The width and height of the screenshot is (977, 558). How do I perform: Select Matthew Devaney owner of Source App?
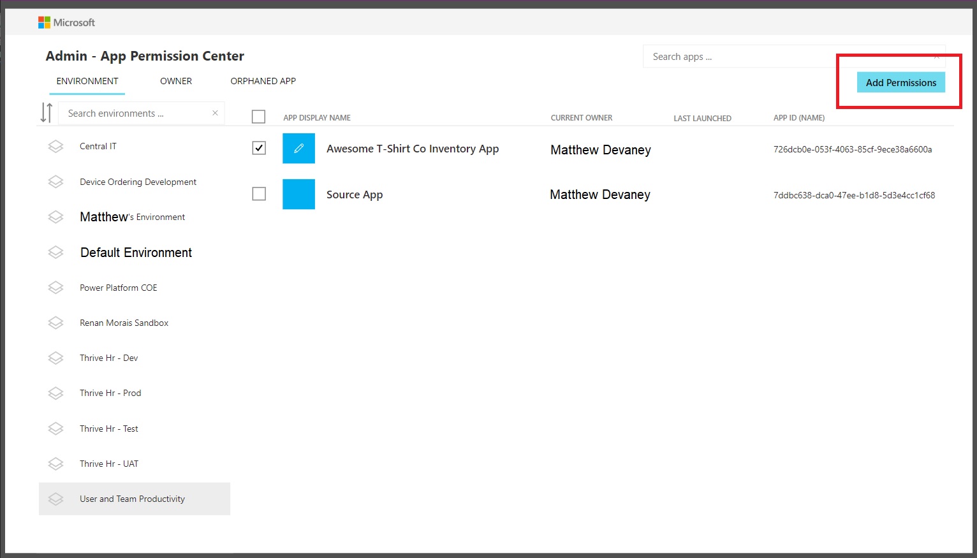pos(599,195)
